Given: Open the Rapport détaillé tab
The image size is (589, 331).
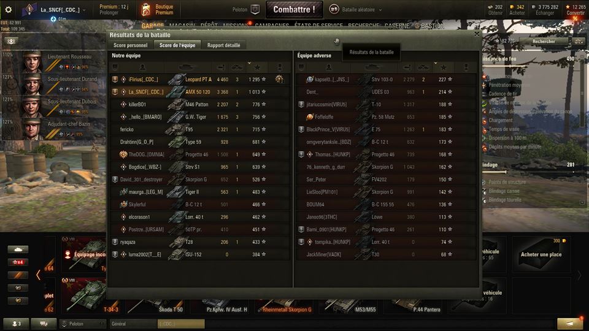Looking at the screenshot, I should click(x=223, y=45).
